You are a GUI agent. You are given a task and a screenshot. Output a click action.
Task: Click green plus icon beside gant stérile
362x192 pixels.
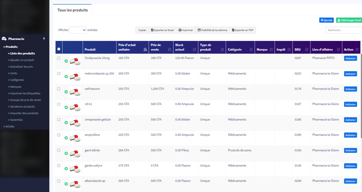pyautogui.click(x=66, y=154)
